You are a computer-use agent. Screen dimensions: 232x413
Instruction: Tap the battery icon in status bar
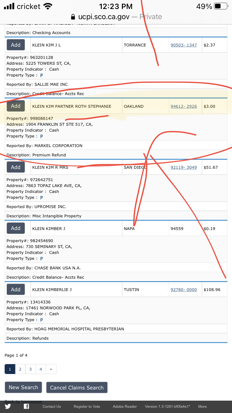tap(221, 6)
